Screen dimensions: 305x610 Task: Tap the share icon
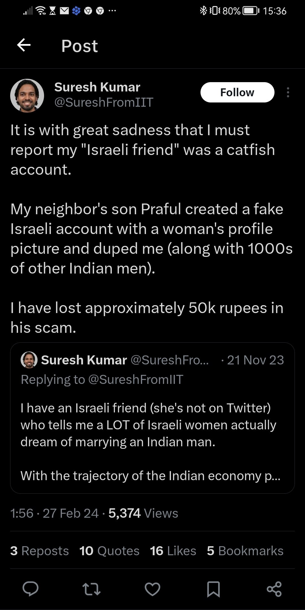tap(274, 589)
